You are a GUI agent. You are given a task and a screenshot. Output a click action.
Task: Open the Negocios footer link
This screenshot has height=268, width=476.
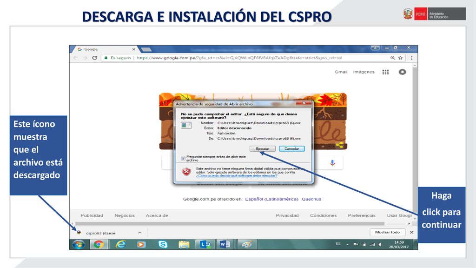[125, 215]
